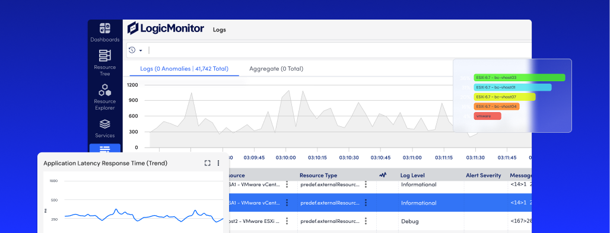Screen dimensions: 610x233
Task: Sort by the Alert Severity column
Action: 484,175
